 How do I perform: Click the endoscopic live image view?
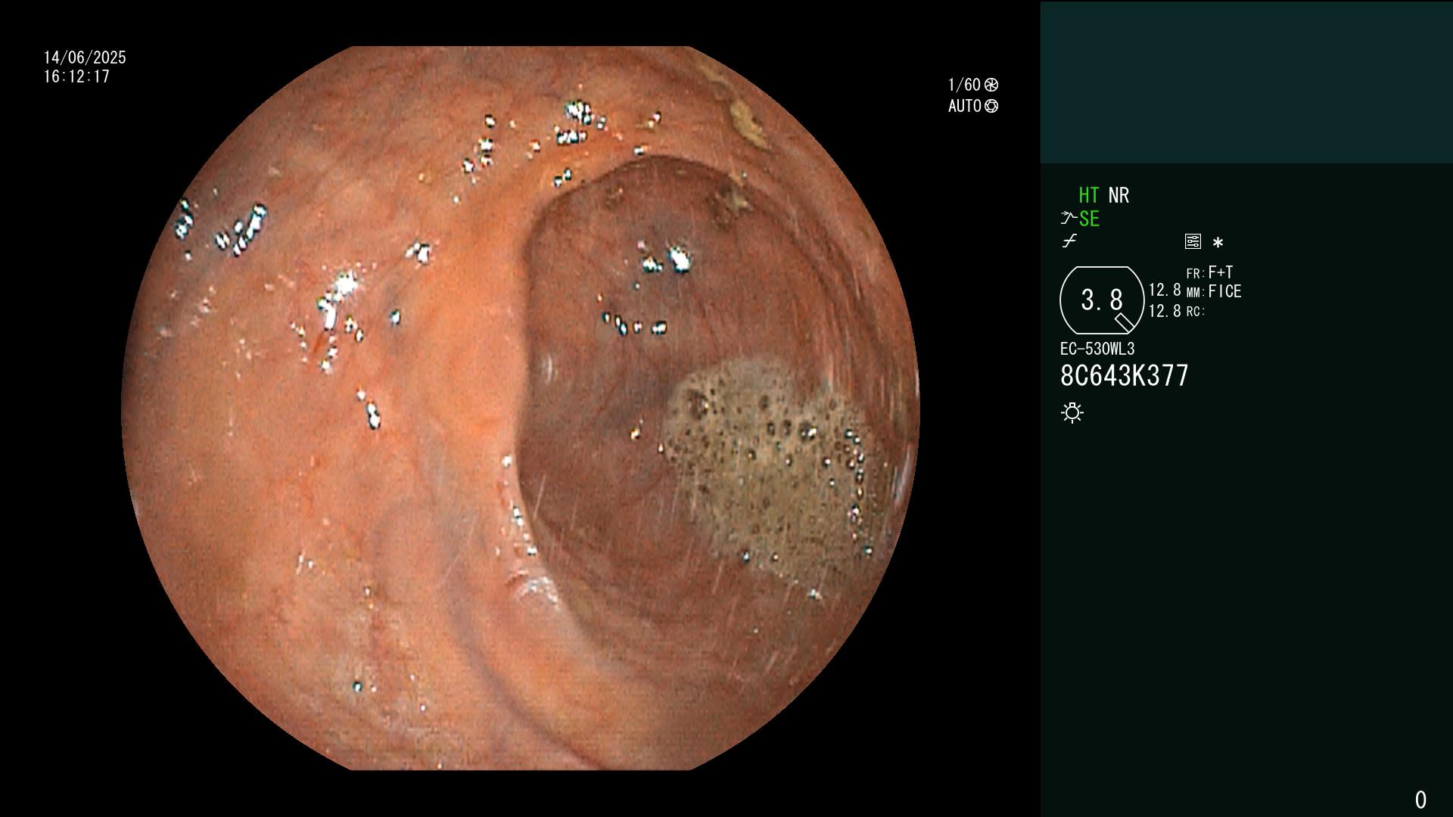(x=521, y=408)
